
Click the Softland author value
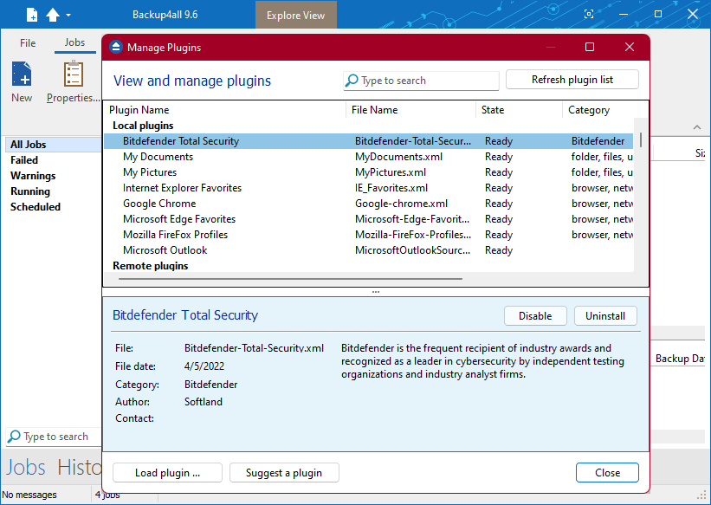click(204, 402)
